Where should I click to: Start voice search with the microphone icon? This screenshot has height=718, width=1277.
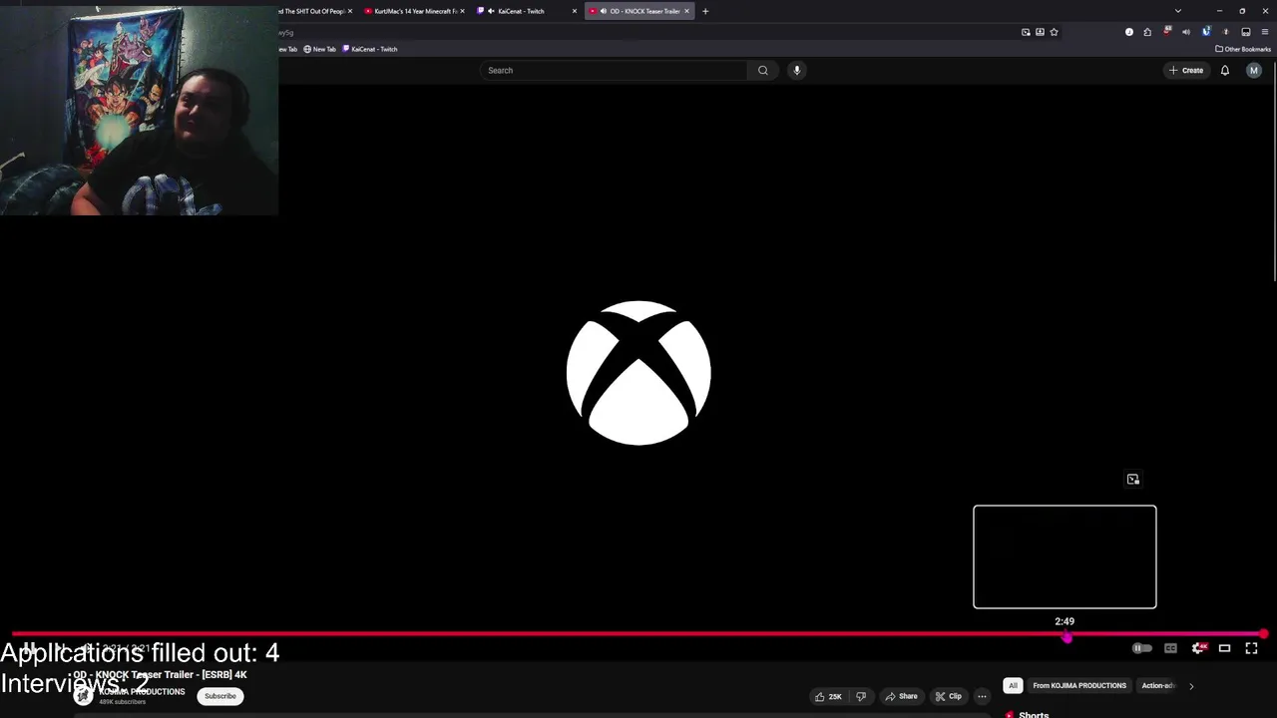(796, 70)
